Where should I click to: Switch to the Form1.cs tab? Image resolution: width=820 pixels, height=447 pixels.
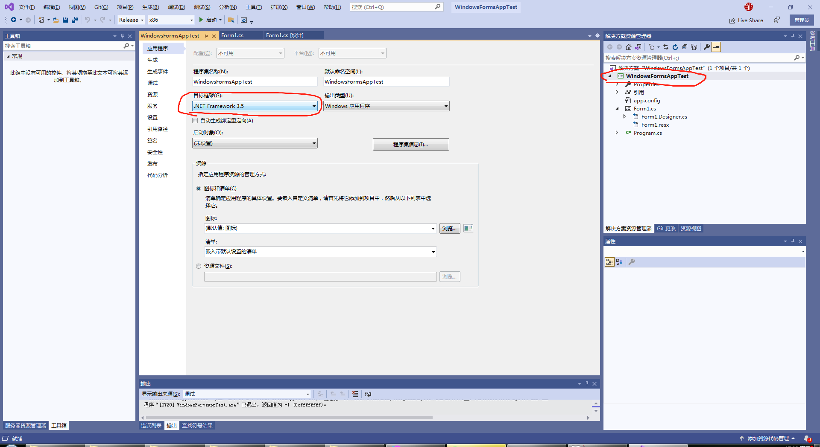click(x=233, y=35)
